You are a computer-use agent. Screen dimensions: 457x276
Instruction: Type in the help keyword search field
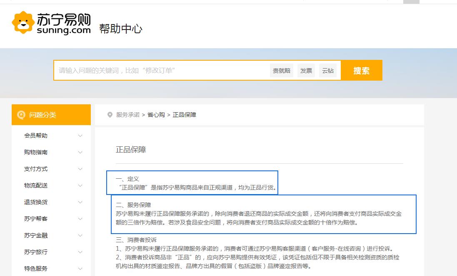click(160, 71)
